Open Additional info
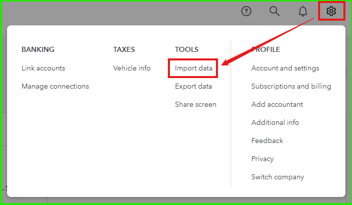 pyautogui.click(x=275, y=122)
